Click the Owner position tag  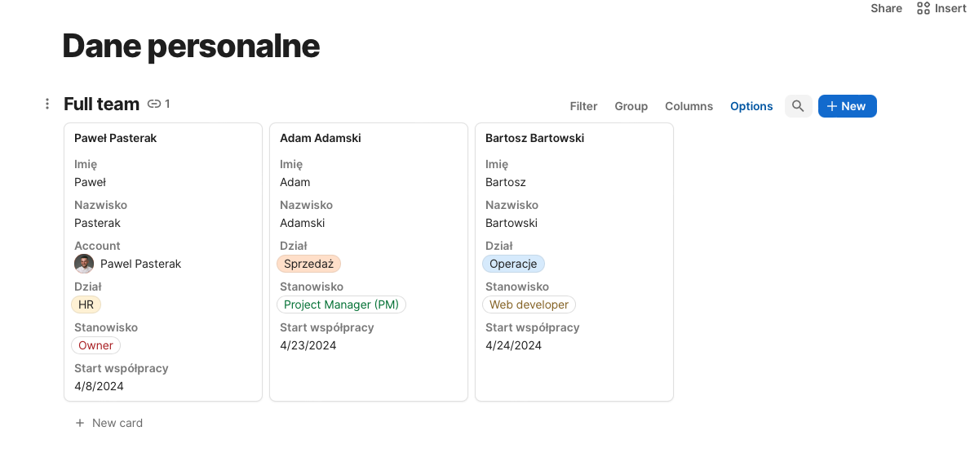[95, 345]
